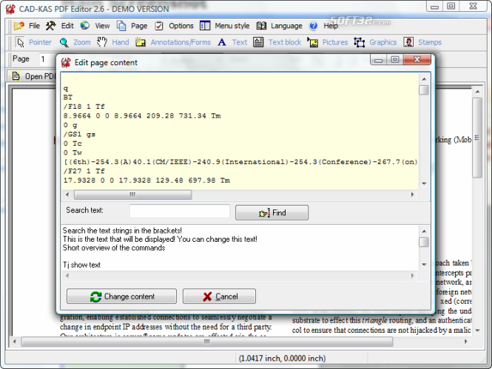Minimize the Edit page content dialog
This screenshot has height=369, width=492.
click(x=378, y=59)
